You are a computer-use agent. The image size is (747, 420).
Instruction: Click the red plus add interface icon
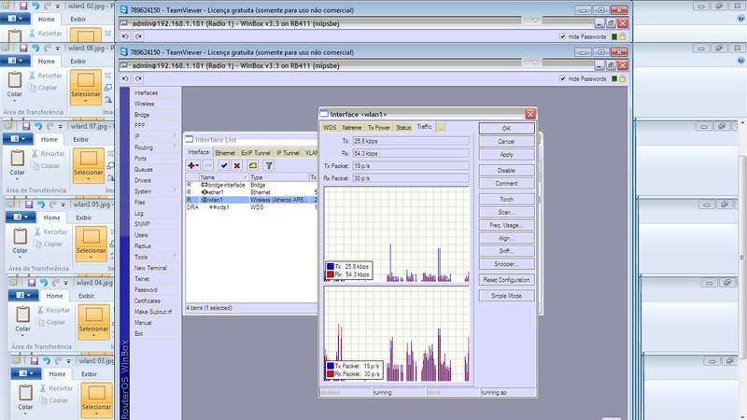[192, 165]
